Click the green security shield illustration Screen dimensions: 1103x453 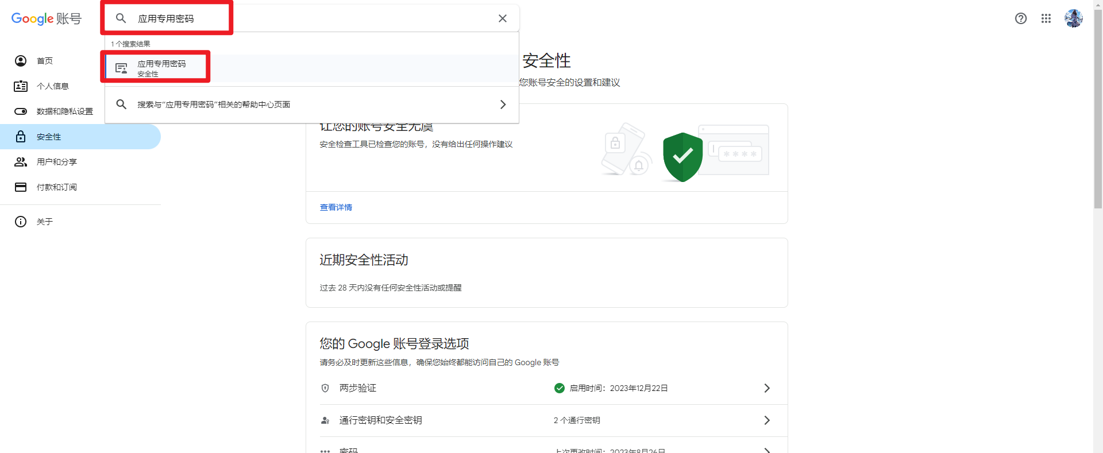[x=682, y=157]
